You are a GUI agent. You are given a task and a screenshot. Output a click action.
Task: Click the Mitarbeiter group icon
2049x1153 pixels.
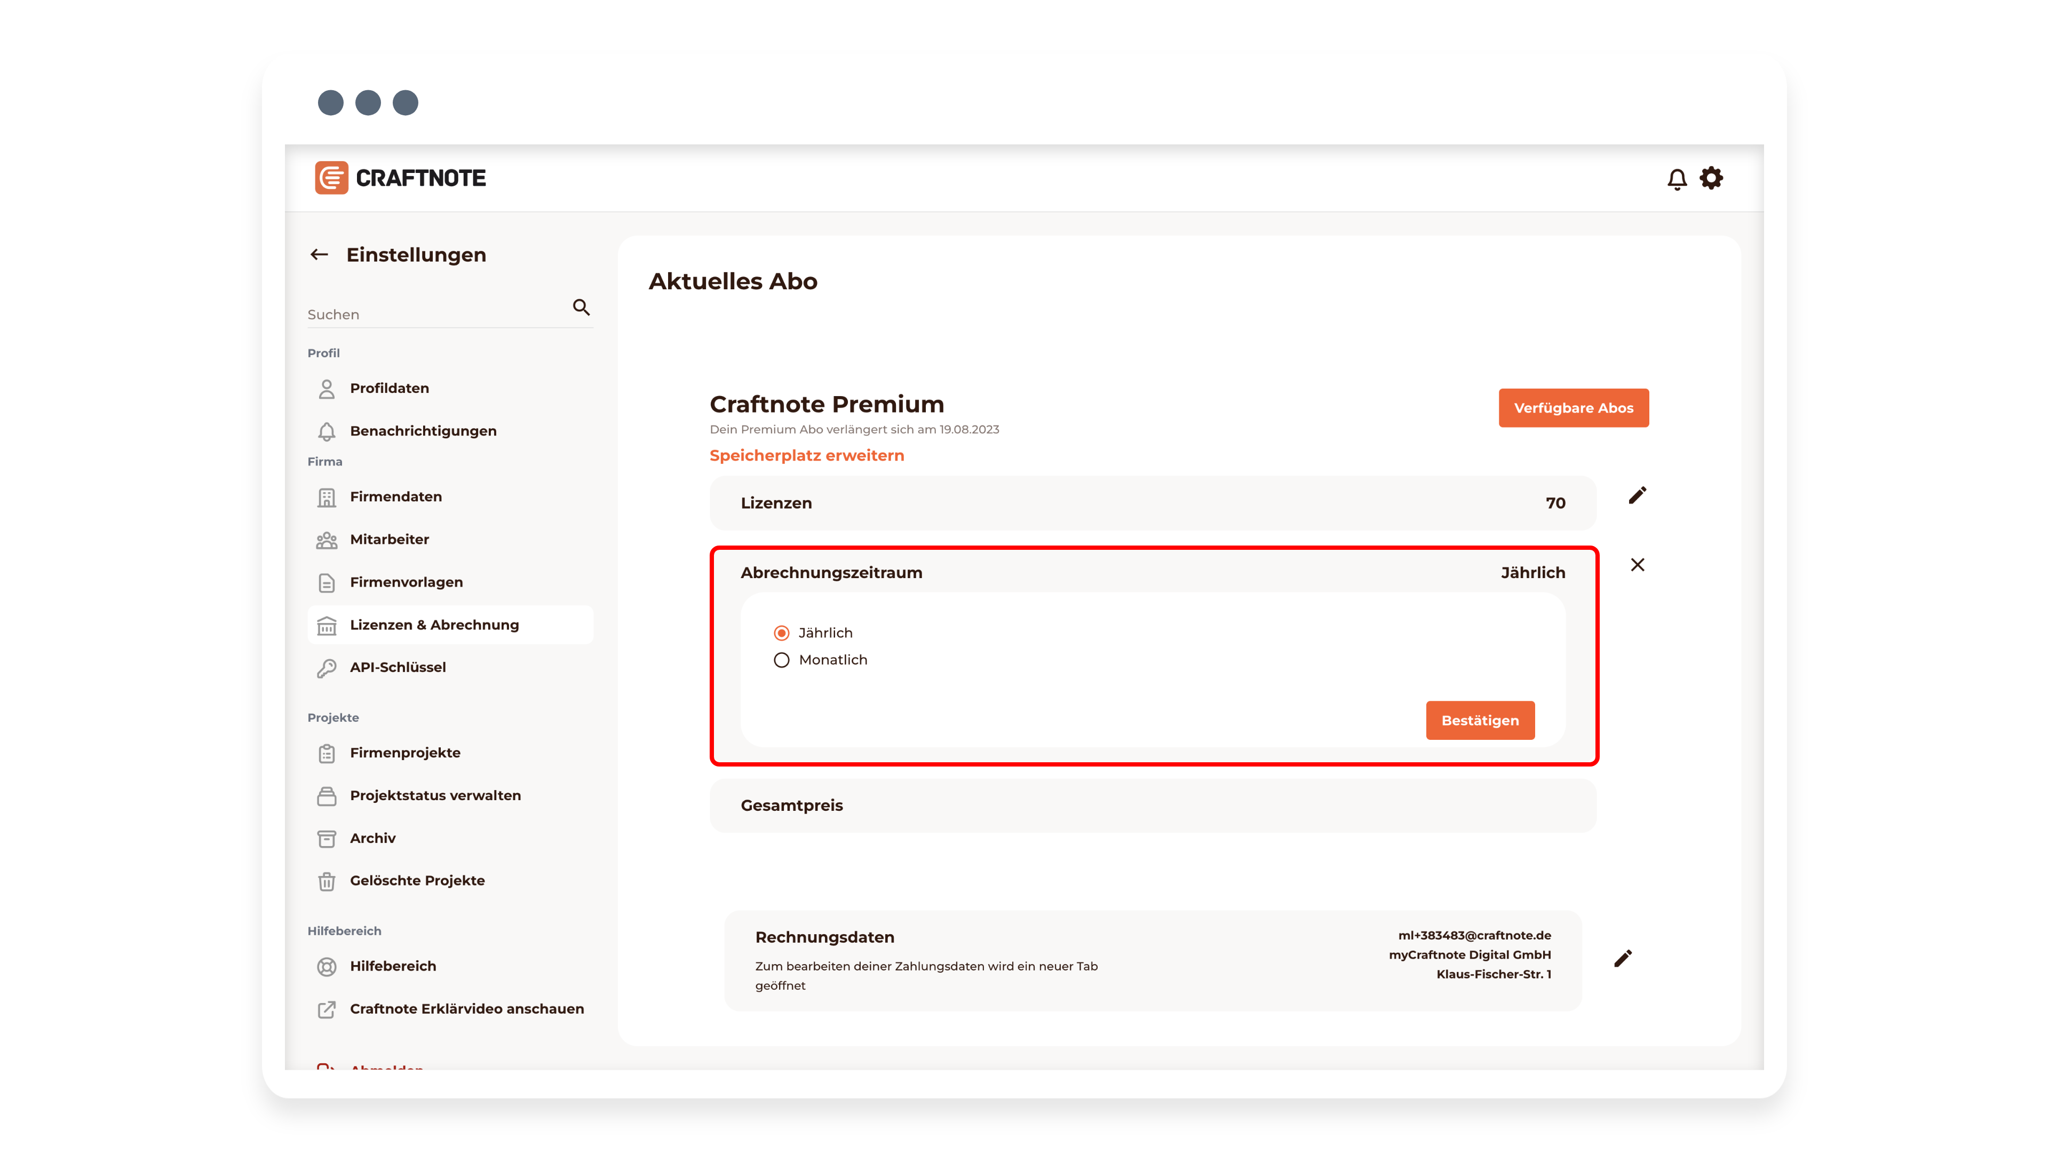click(x=327, y=540)
